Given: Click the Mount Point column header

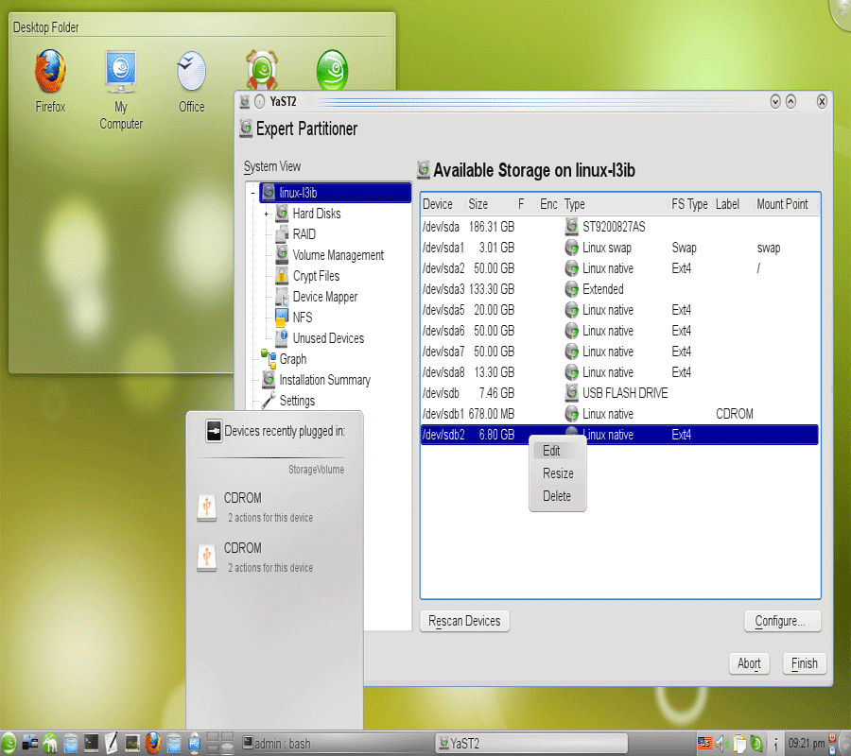Looking at the screenshot, I should tap(786, 204).
